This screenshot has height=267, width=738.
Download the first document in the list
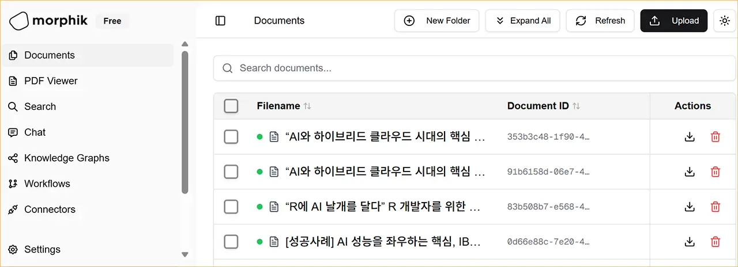[690, 137]
